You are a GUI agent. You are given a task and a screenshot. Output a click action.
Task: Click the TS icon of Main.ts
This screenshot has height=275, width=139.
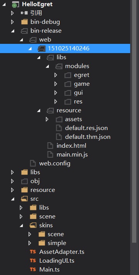tap(33, 270)
